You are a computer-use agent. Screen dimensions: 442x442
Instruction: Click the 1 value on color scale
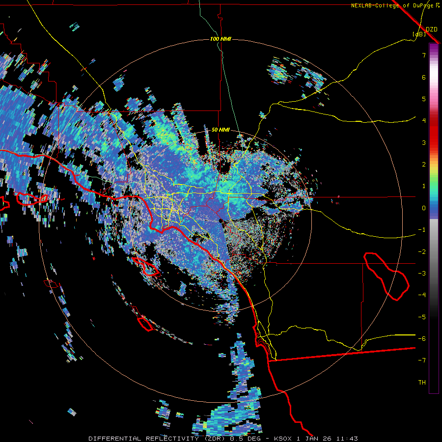tap(424, 186)
